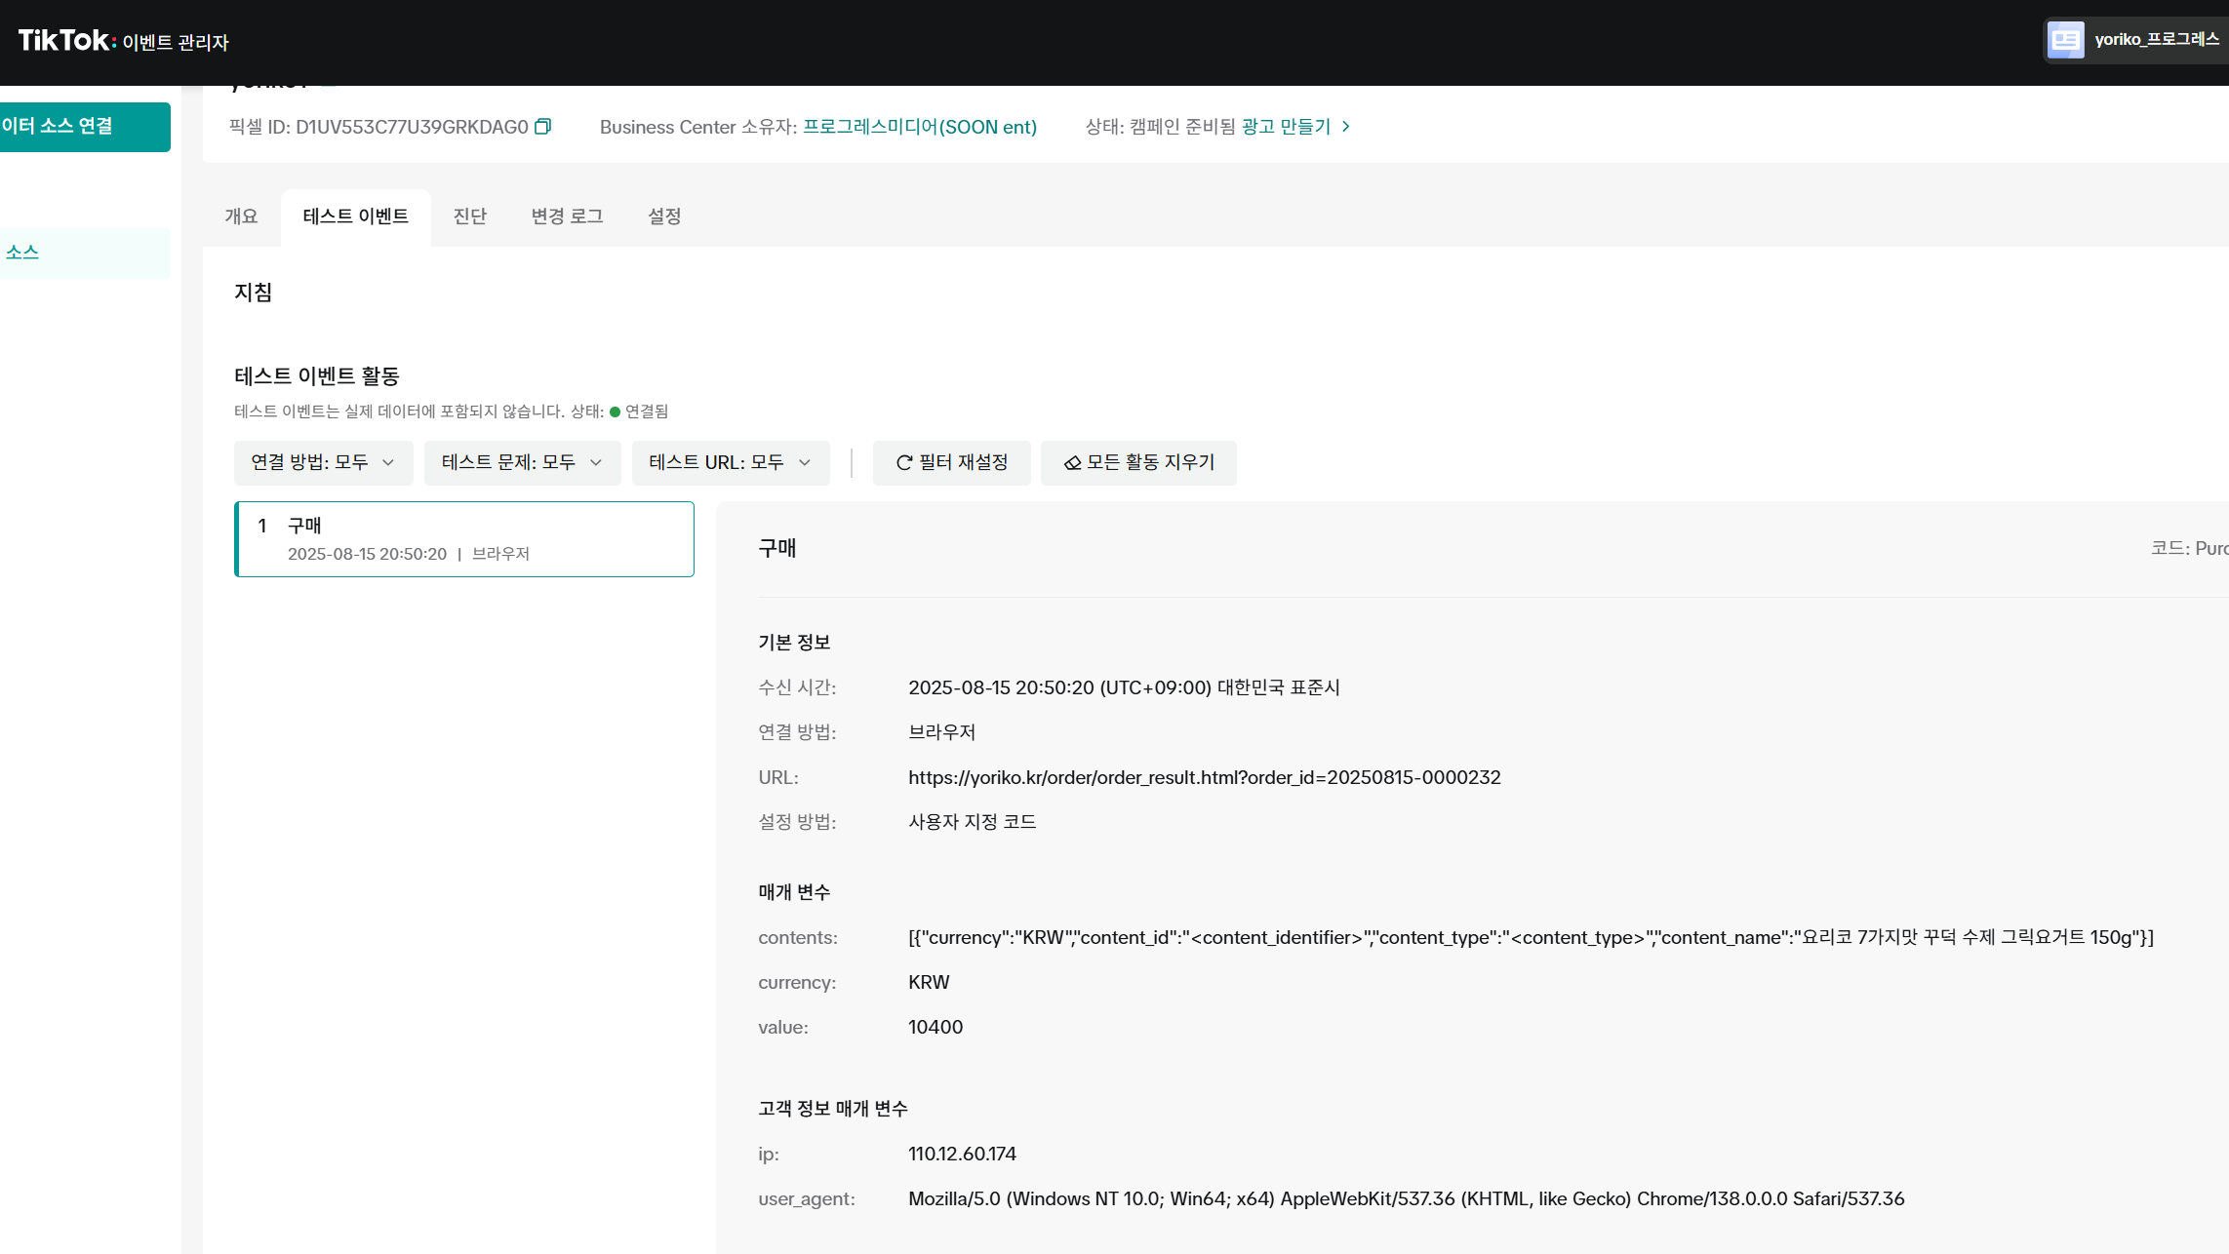Open the 테스트 문제 filter dropdown
2229x1254 pixels.
click(x=522, y=463)
